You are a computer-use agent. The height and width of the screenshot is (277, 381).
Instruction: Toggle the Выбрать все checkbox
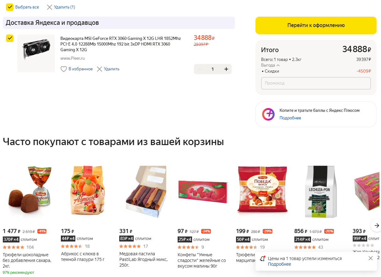[x=10, y=7]
